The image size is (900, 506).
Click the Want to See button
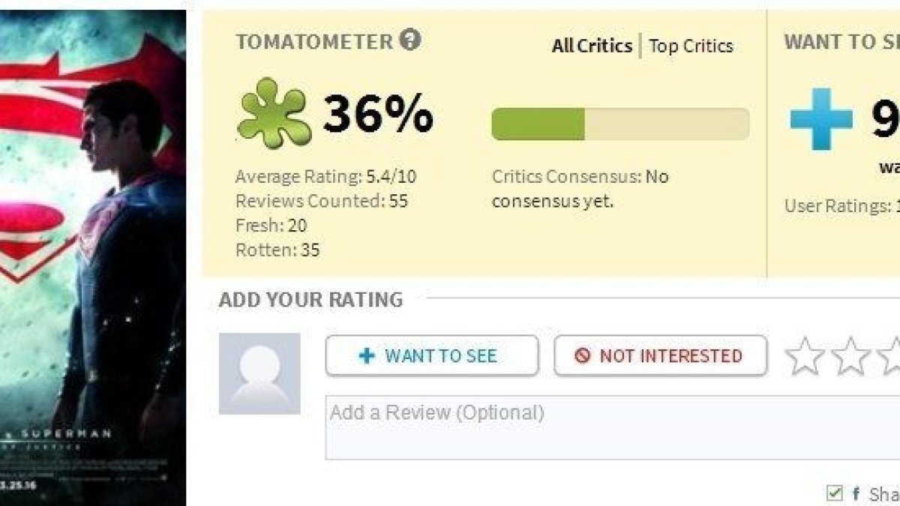[432, 355]
